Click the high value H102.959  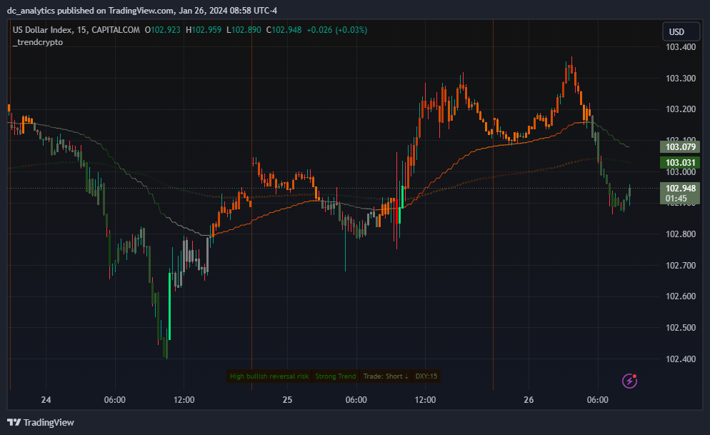[x=204, y=30]
